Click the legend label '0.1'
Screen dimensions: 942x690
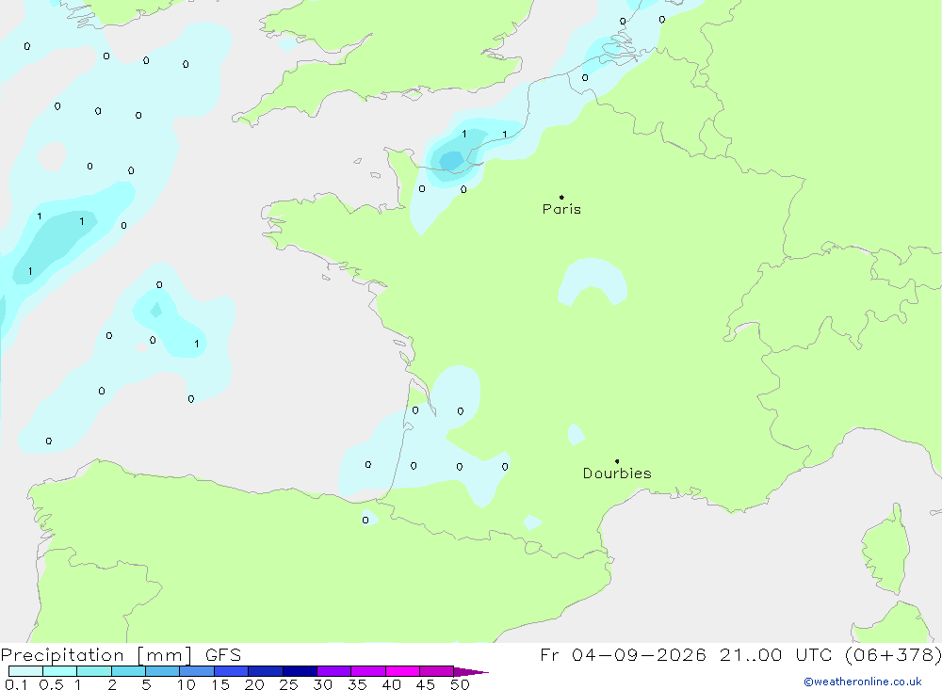16,684
